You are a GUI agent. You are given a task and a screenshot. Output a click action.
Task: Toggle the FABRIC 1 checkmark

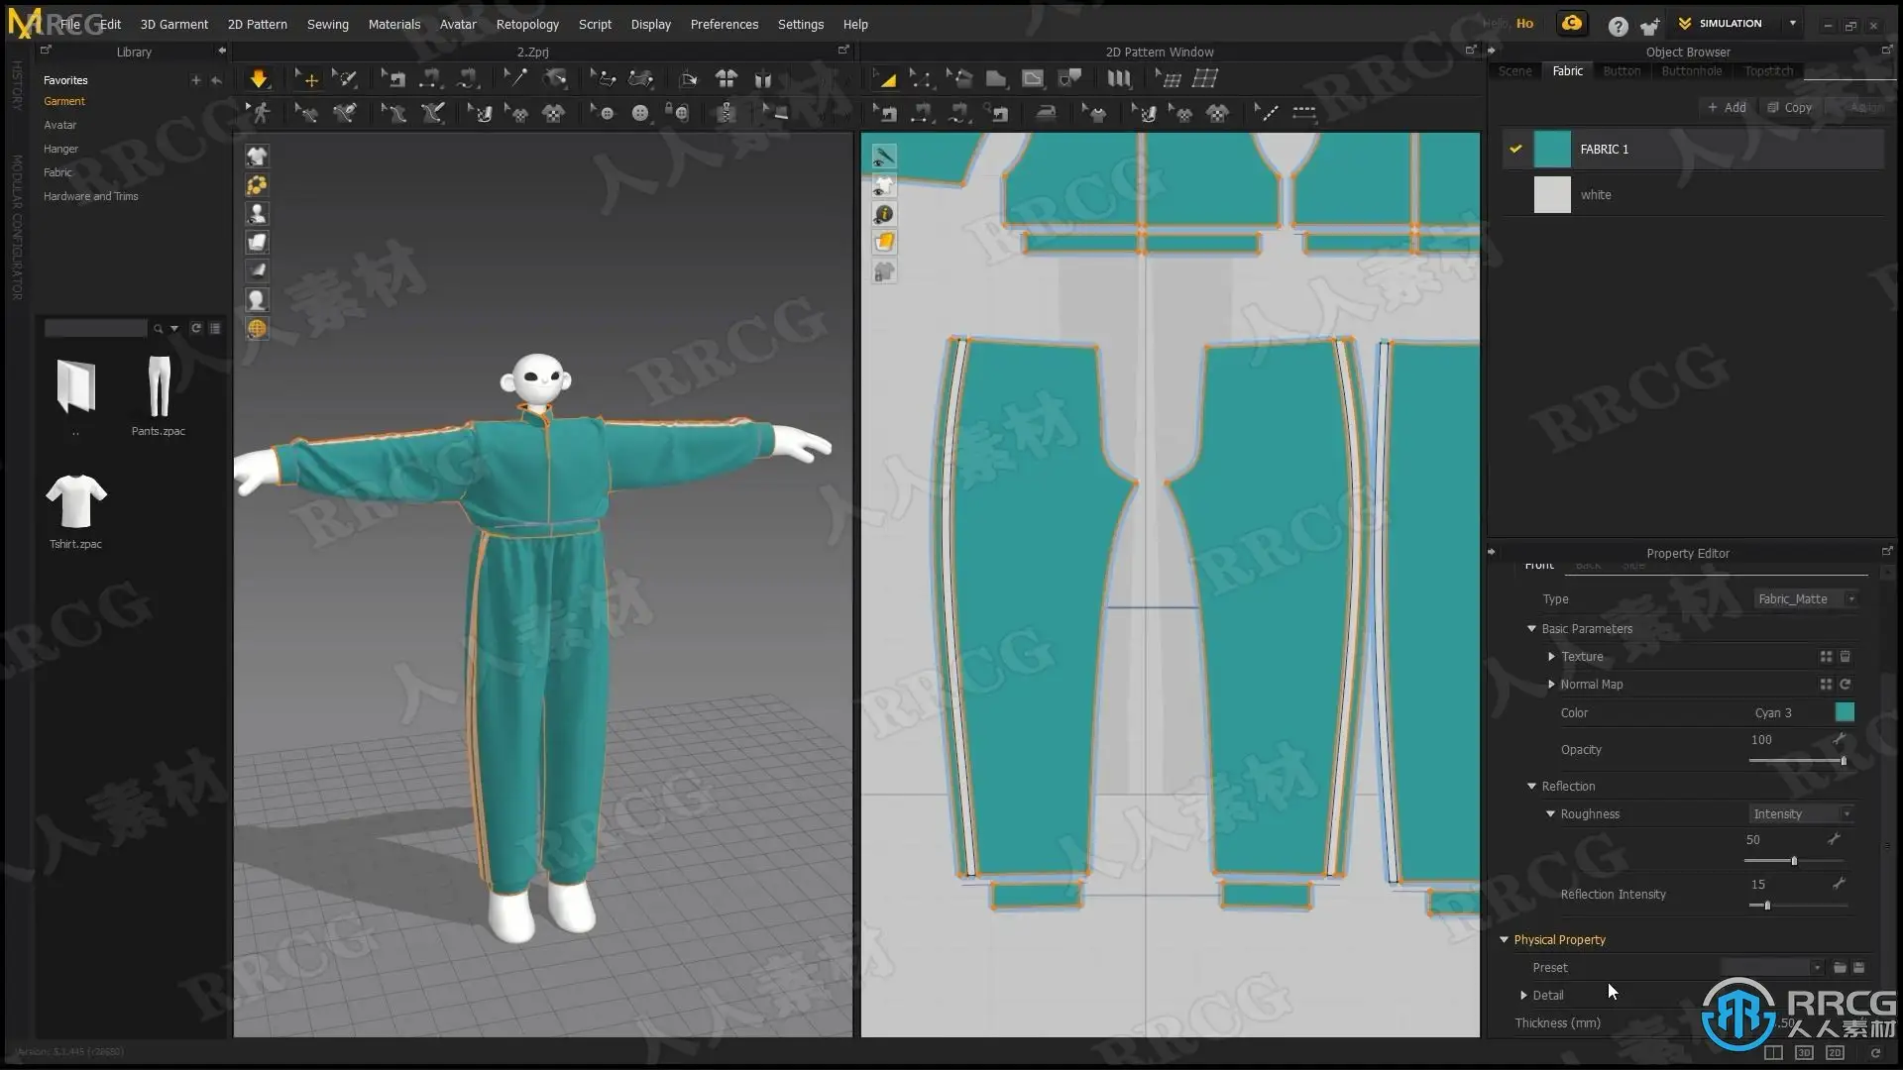pyautogui.click(x=1515, y=149)
